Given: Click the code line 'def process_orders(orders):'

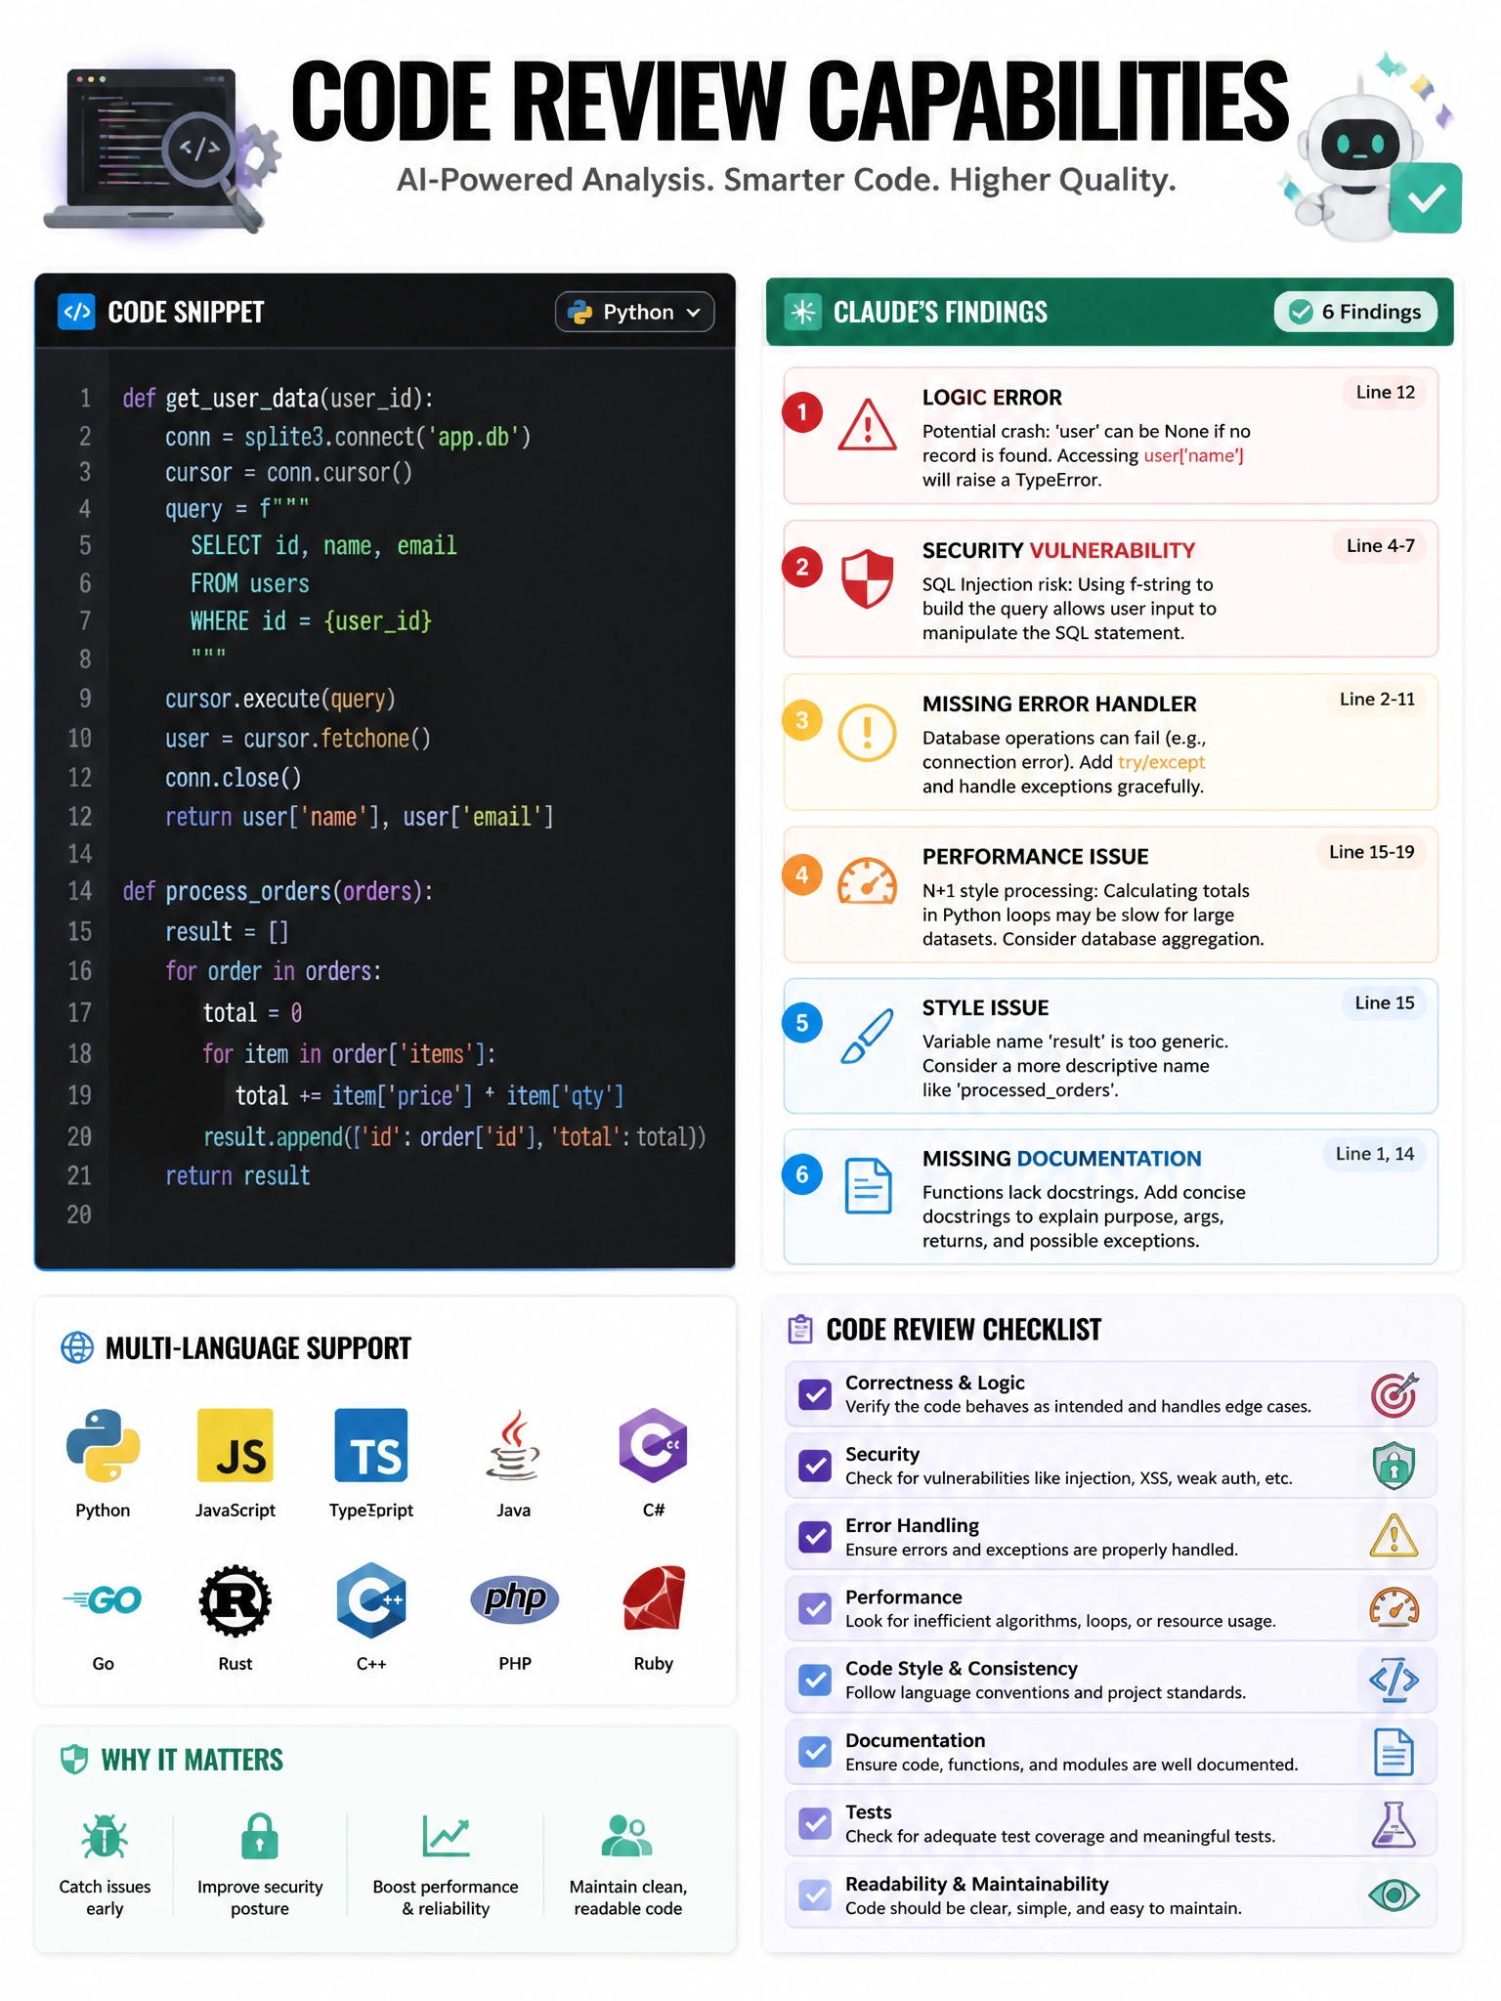Looking at the screenshot, I should pos(278,892).
